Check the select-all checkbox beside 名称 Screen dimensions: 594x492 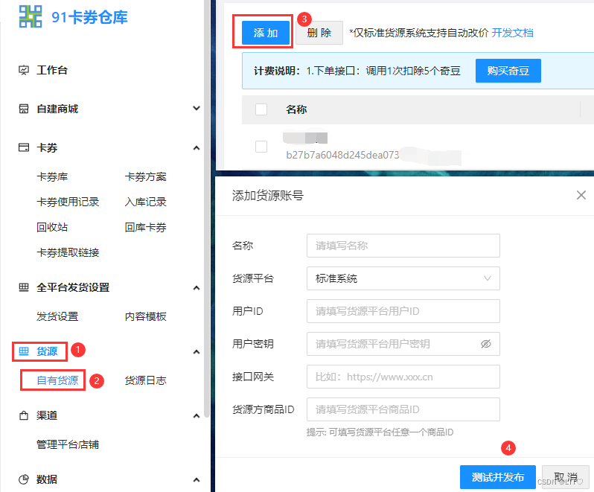261,109
